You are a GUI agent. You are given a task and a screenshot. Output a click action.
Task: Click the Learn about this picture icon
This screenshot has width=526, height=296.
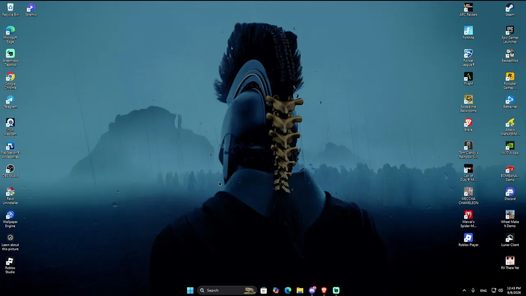pos(10,242)
